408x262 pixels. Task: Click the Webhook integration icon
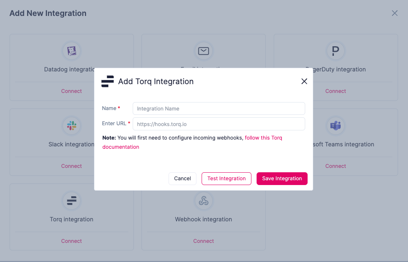pos(204,201)
